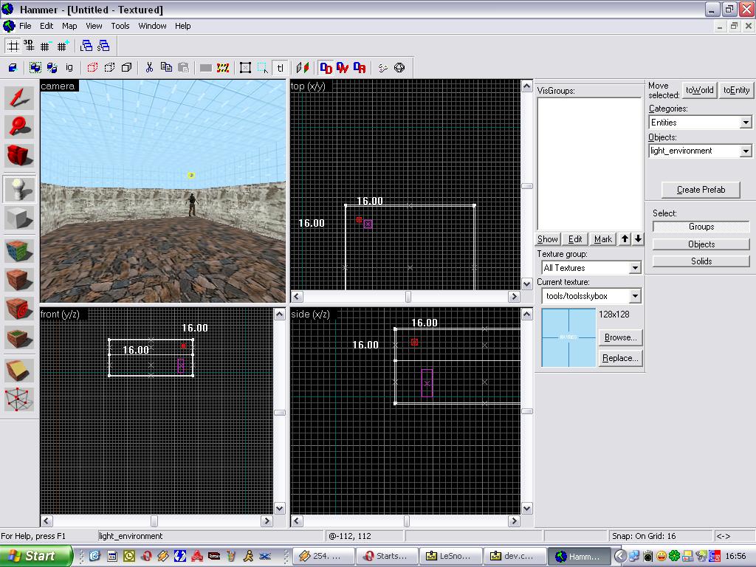Toggle the 3D grid display
The width and height of the screenshot is (756, 567).
(30, 46)
